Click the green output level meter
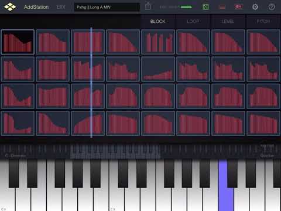The width and height of the screenshot is (281, 211). click(186, 7)
